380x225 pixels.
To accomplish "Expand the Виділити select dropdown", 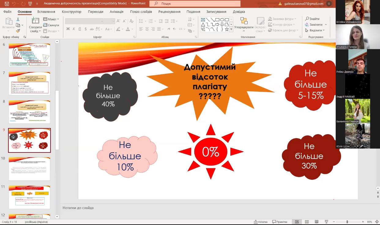I will point(315,30).
